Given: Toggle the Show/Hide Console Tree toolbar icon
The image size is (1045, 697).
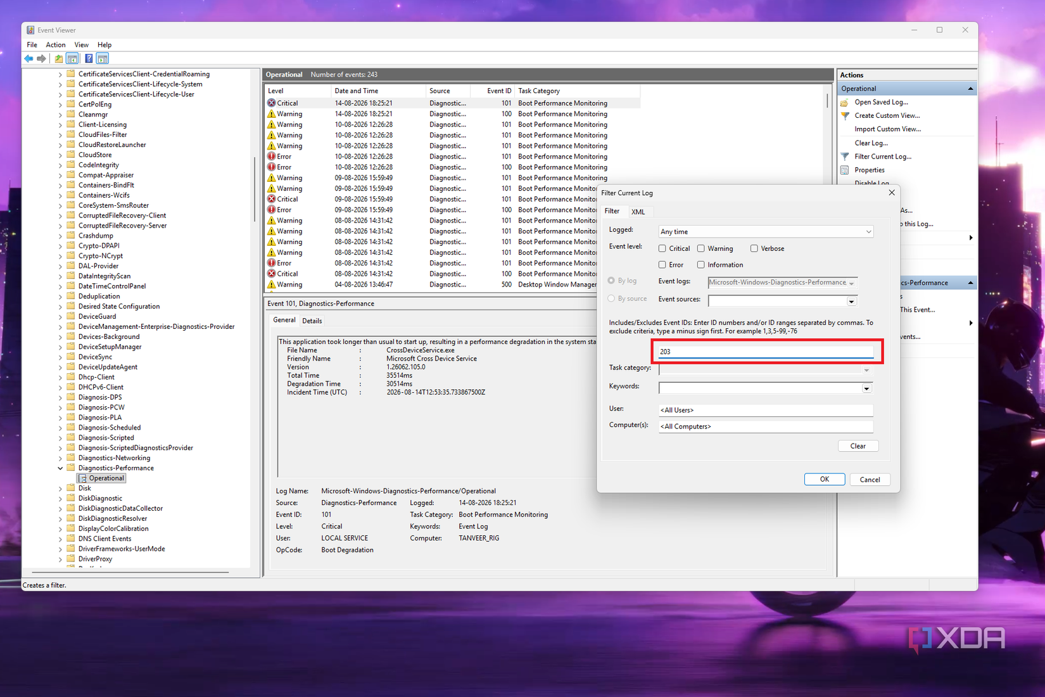Looking at the screenshot, I should 72,58.
